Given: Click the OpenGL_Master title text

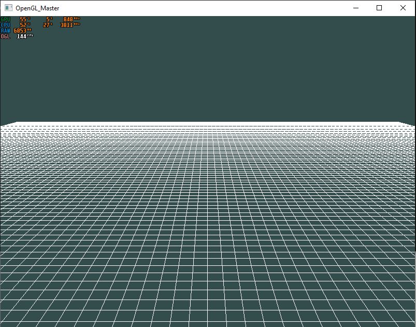Looking at the screenshot, I should (x=37, y=8).
